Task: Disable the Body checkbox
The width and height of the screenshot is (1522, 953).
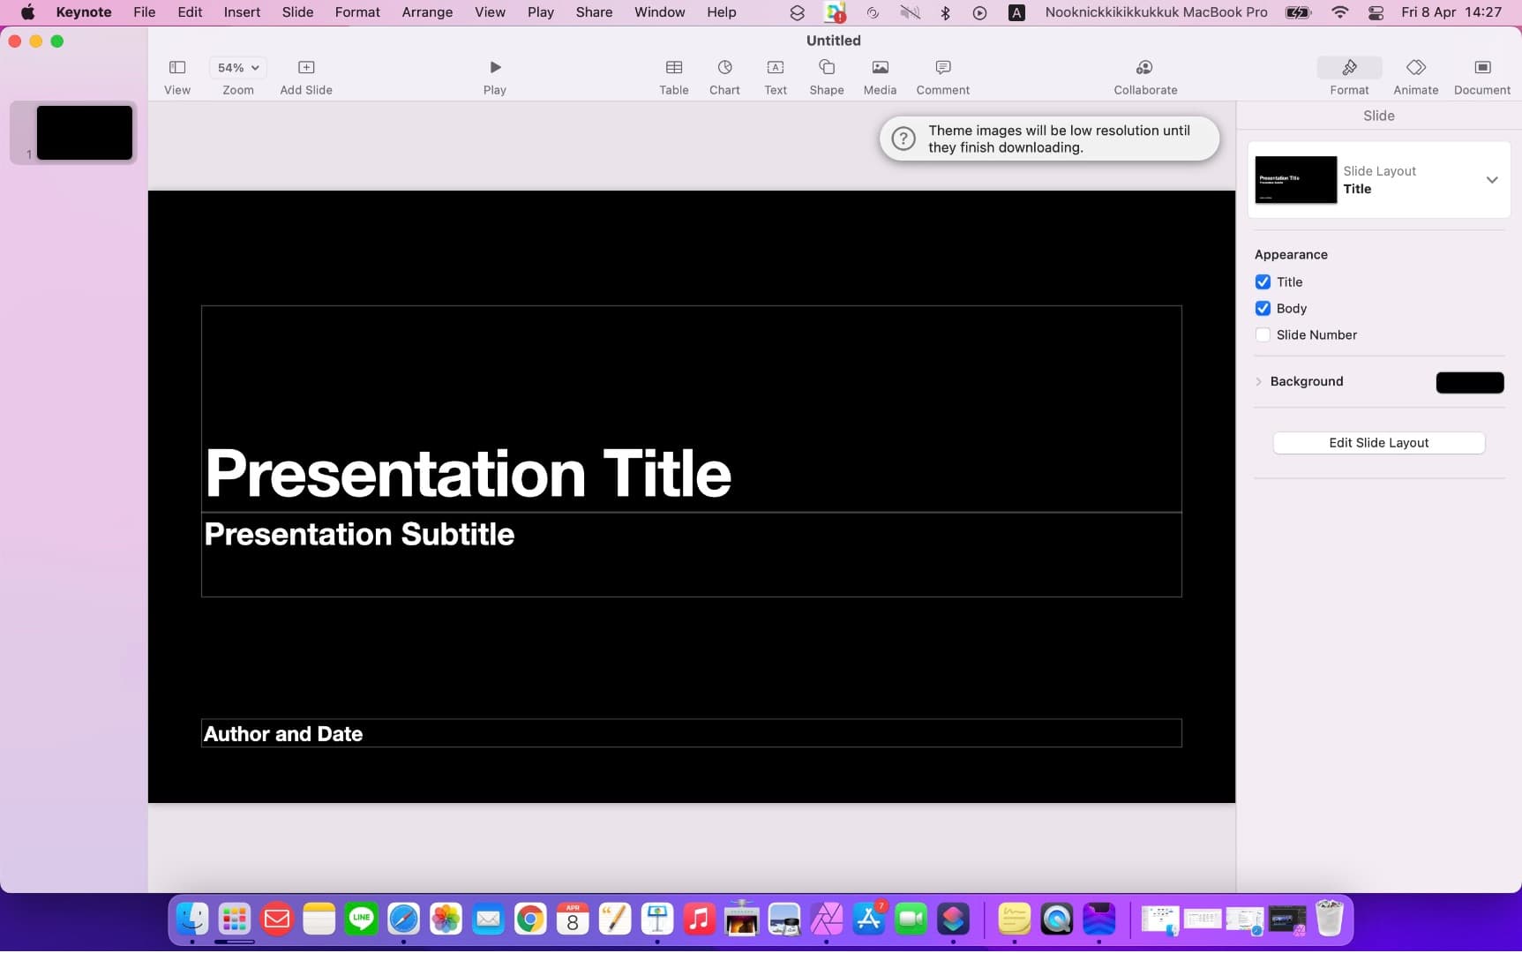Action: point(1263,309)
